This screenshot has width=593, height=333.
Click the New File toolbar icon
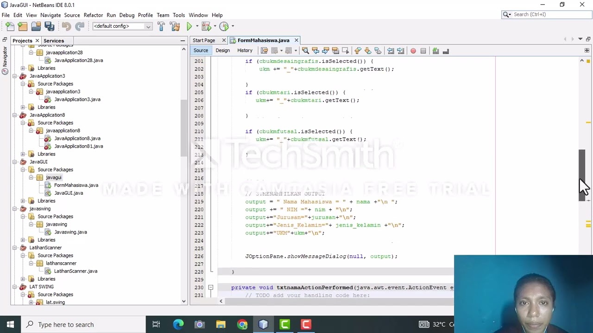(10, 26)
